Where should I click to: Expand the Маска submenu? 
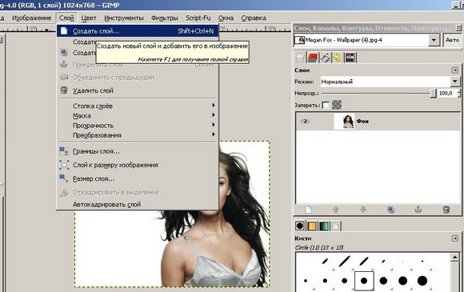click(x=138, y=116)
